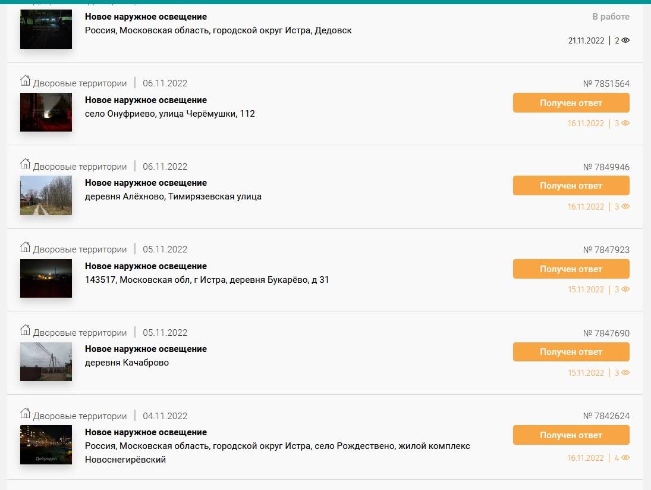Open 'Получен ответ' for request 7851564
The width and height of the screenshot is (651, 490).
click(571, 103)
